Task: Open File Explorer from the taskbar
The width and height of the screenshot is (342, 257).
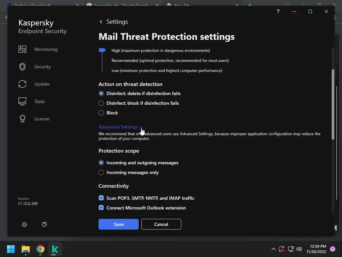Action: [x=25, y=249]
